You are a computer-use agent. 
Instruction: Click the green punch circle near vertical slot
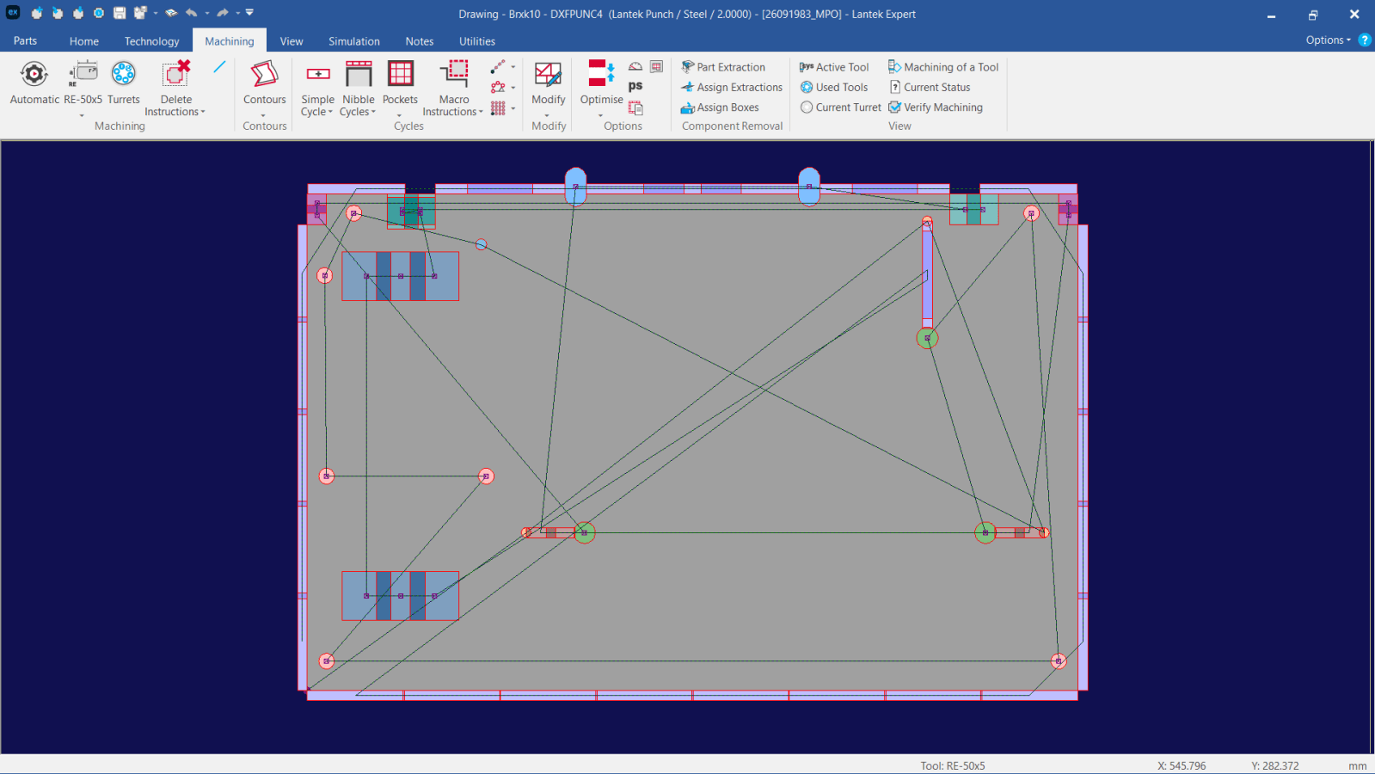(927, 339)
